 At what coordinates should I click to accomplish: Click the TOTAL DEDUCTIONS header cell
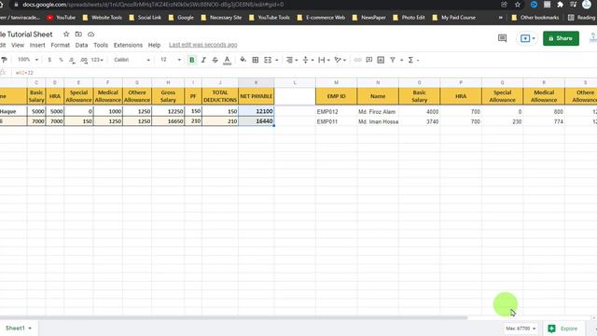[220, 96]
